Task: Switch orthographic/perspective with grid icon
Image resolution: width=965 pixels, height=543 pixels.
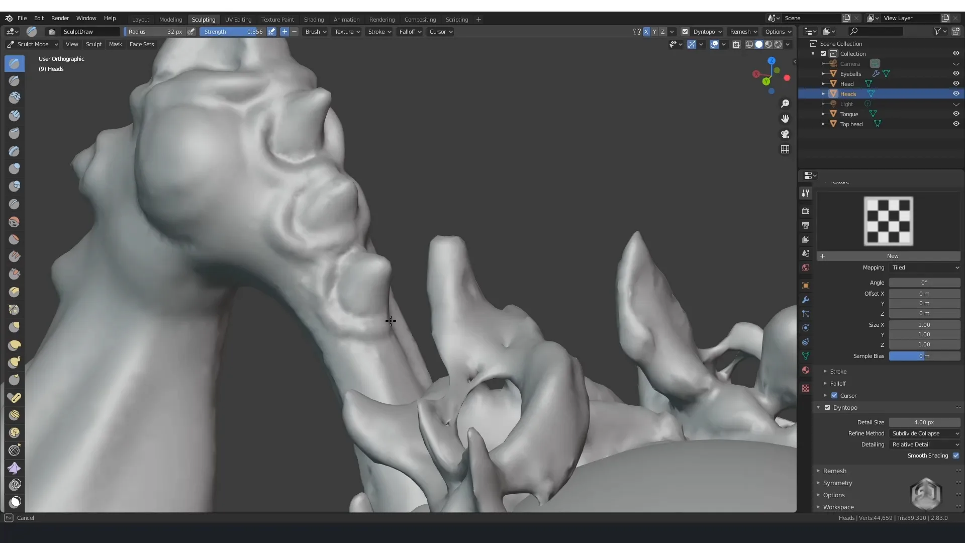Action: coord(785,150)
